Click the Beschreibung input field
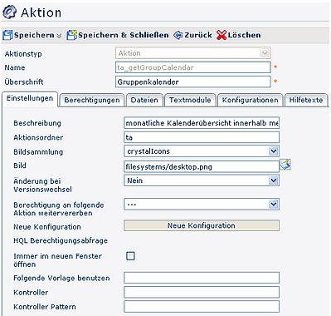Screen dimensions: 331x316 coord(202,123)
